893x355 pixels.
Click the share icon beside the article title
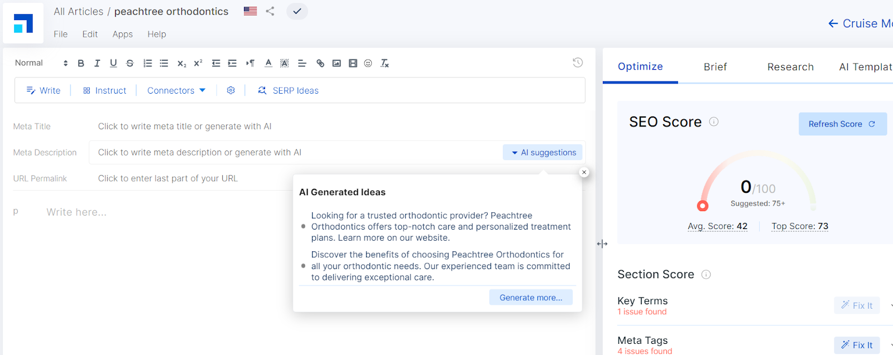click(x=270, y=11)
